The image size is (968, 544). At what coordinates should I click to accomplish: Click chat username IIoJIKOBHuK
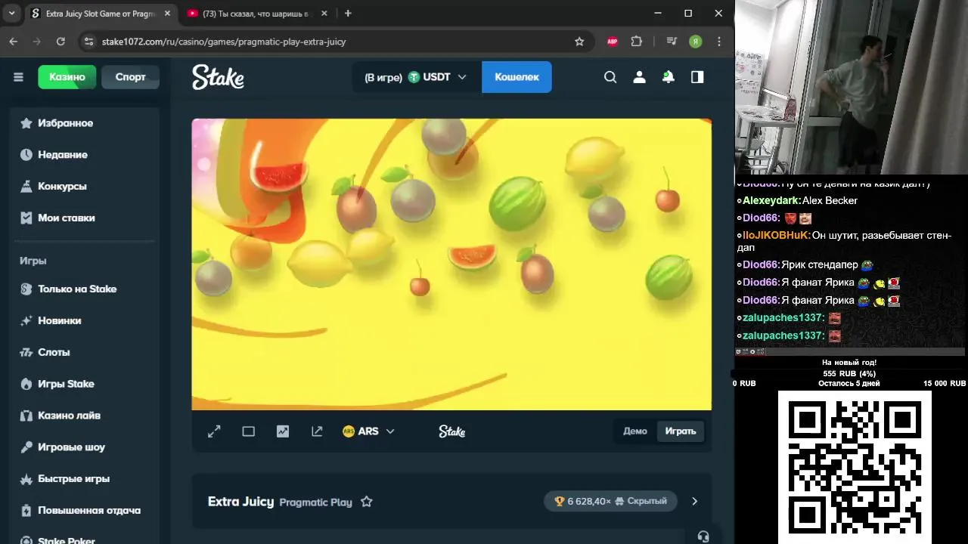(x=776, y=236)
